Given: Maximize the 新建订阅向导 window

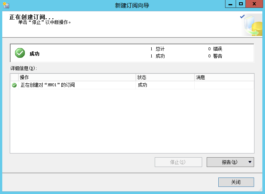Looking at the screenshot, I should [241, 4].
